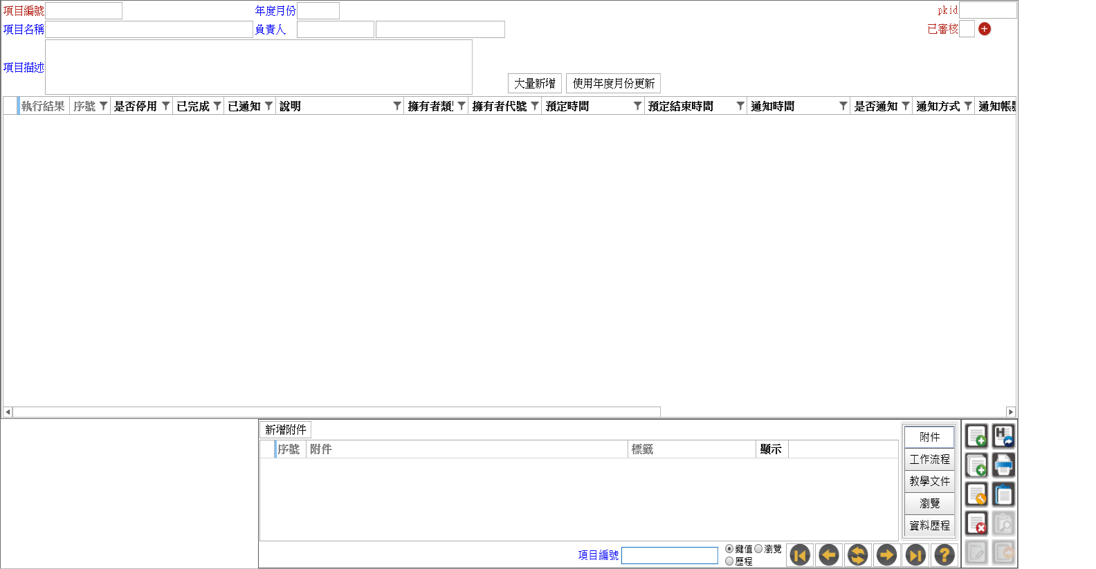
Task: Click the 項目描述 text area
Action: pyautogui.click(x=259, y=67)
